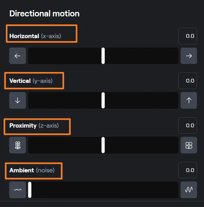Focus the Ambient value field showing 0.0
The image size is (204, 207).
[188, 170]
